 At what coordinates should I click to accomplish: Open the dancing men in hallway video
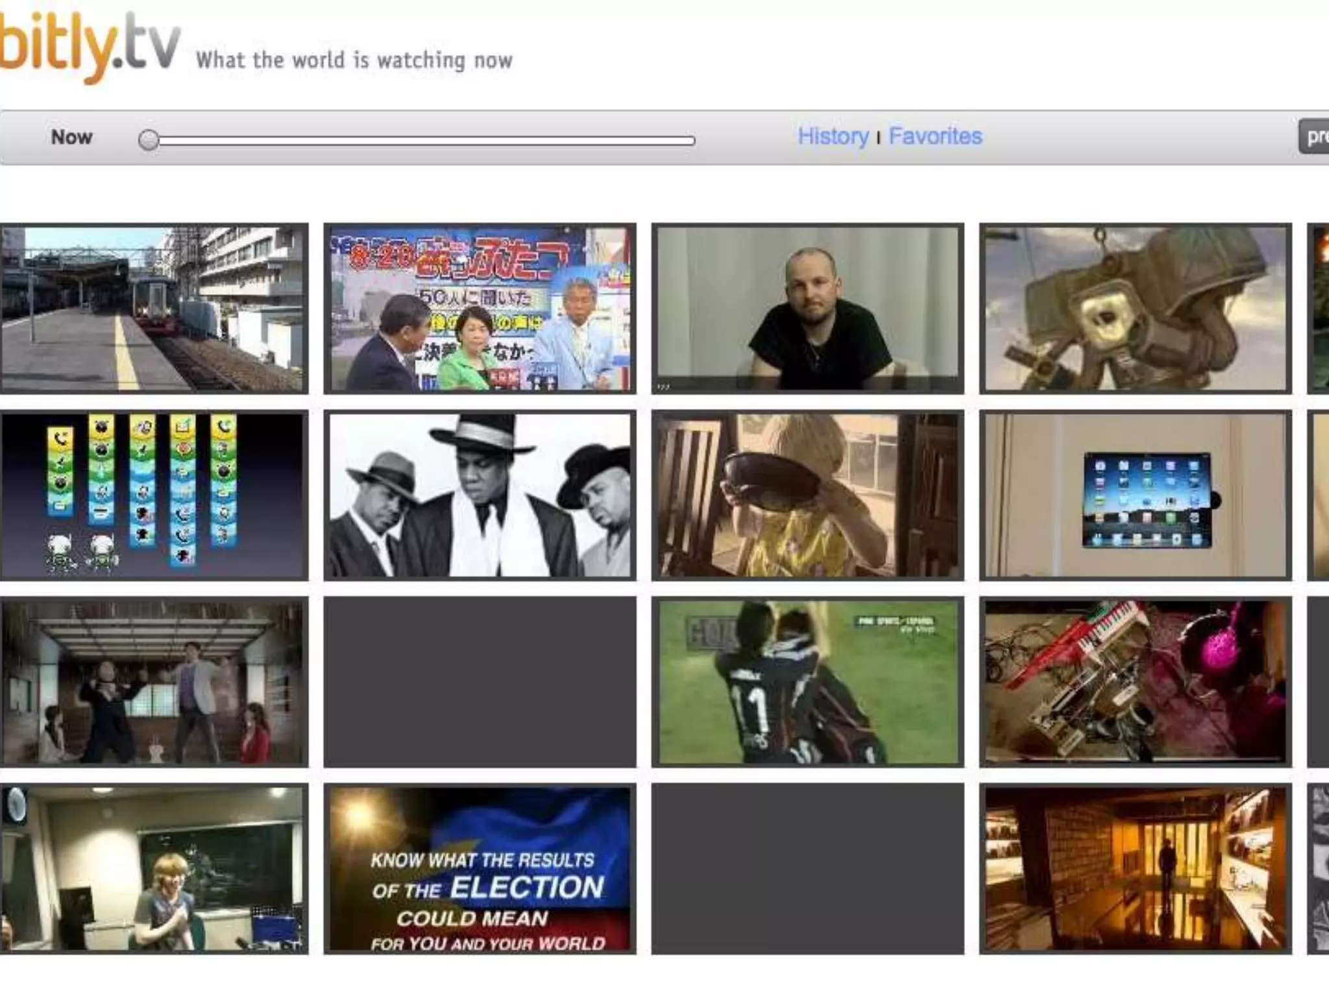153,682
